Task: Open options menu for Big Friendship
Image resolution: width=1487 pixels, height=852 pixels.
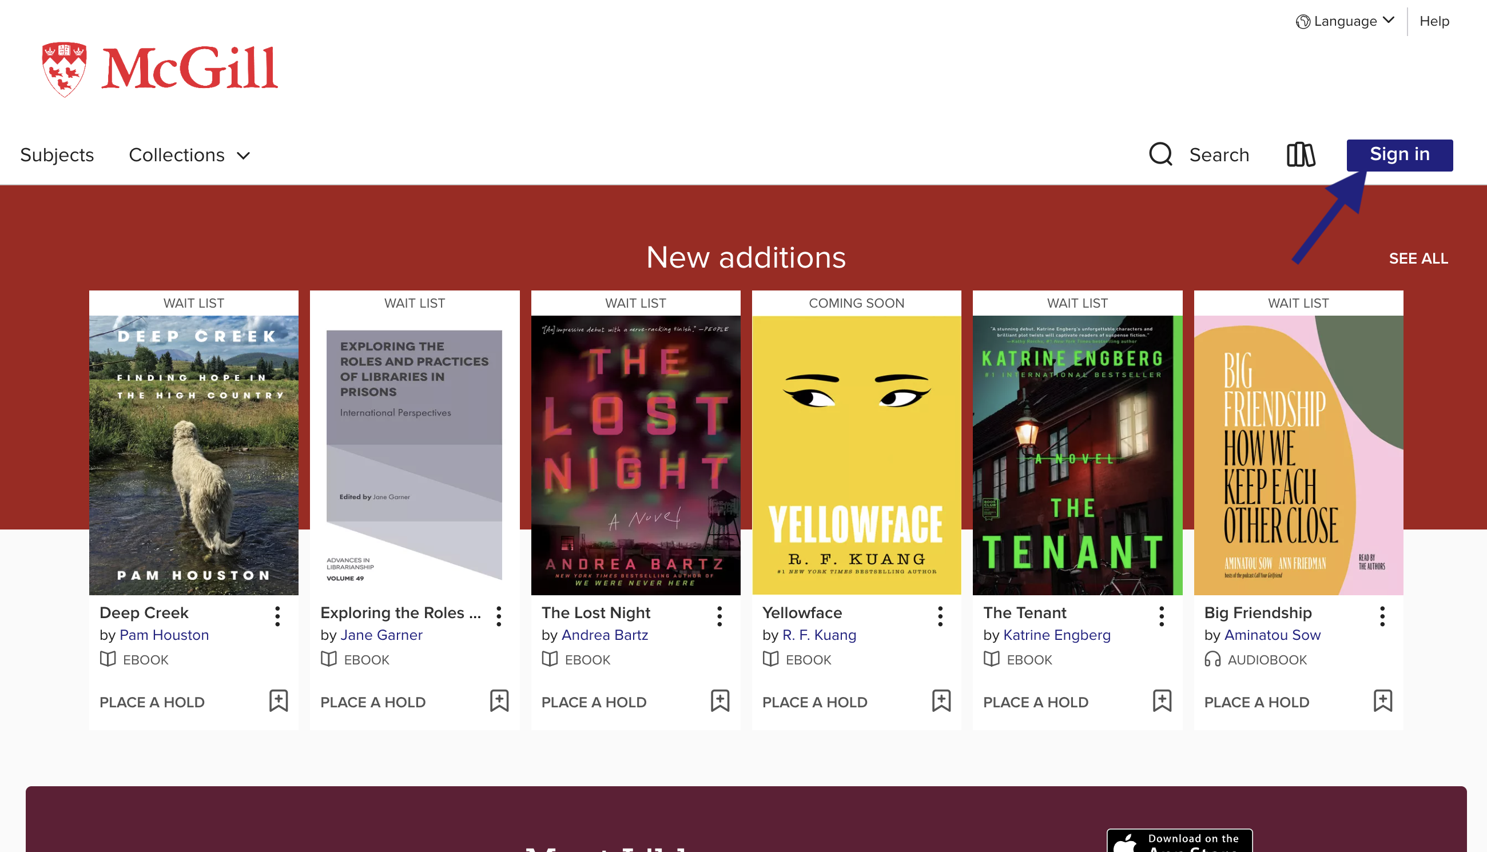Action: (1382, 616)
